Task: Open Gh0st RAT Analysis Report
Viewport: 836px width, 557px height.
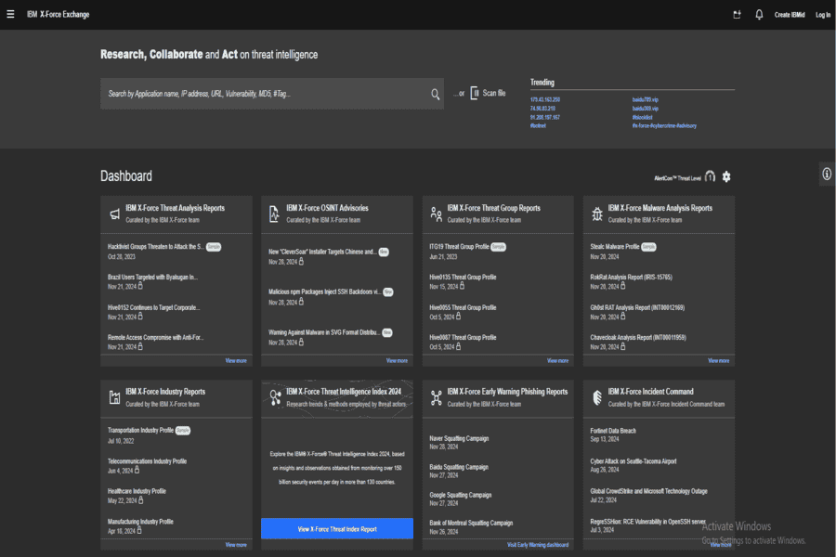Action: point(637,307)
